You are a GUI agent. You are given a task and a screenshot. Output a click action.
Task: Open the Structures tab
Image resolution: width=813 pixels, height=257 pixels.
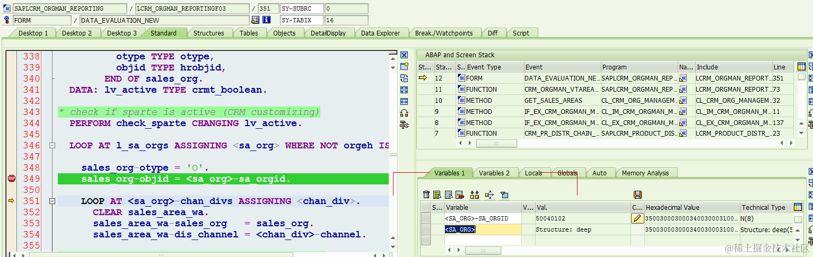tap(208, 33)
